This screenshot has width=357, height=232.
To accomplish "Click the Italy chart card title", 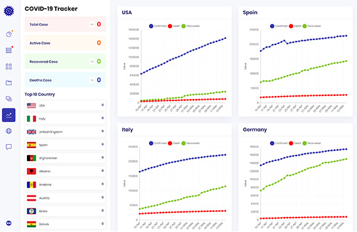I will click(127, 129).
